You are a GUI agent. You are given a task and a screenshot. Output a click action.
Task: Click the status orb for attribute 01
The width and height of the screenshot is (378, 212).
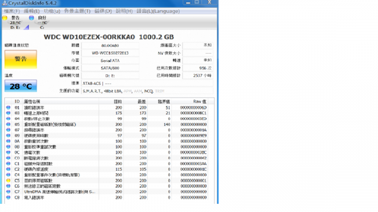tap(8, 107)
